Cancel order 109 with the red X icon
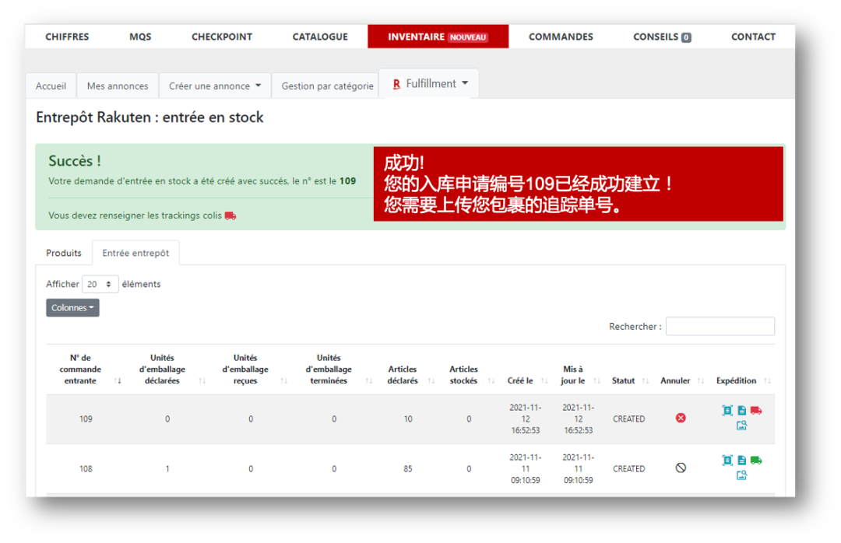 click(681, 418)
